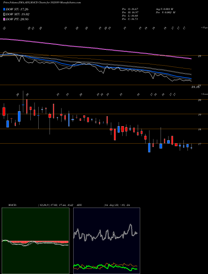Click the 'Pre O: 16.67' value
The image size is (208, 274).
(131, 9)
